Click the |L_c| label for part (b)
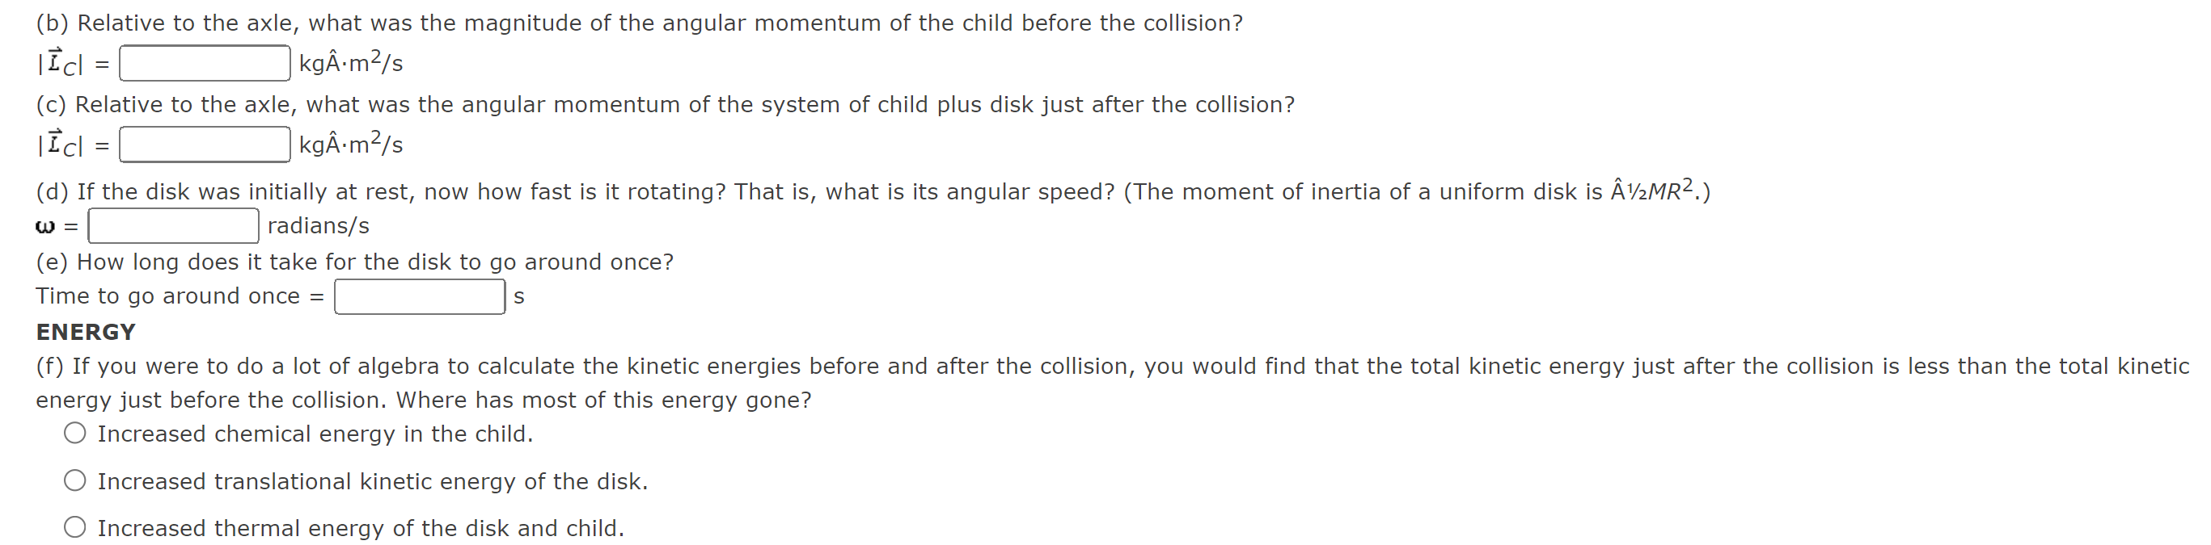 [62, 62]
